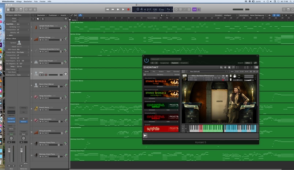Add a new track with the plus button
Image resolution: width=294 pixels, height=170 pixels.
click(x=33, y=19)
